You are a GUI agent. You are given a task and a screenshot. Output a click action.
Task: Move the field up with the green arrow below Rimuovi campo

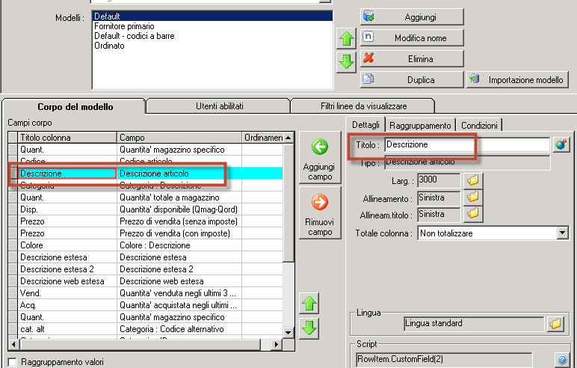tap(309, 304)
